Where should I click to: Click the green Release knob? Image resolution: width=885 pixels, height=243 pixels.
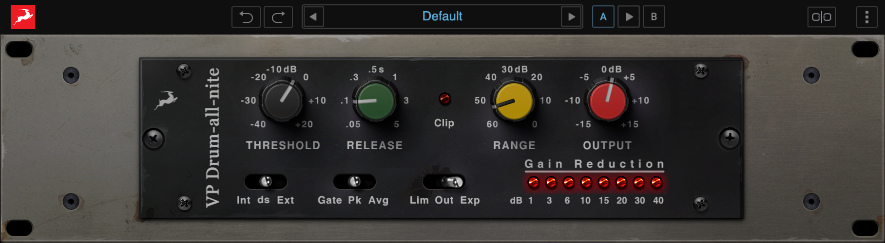click(x=375, y=101)
